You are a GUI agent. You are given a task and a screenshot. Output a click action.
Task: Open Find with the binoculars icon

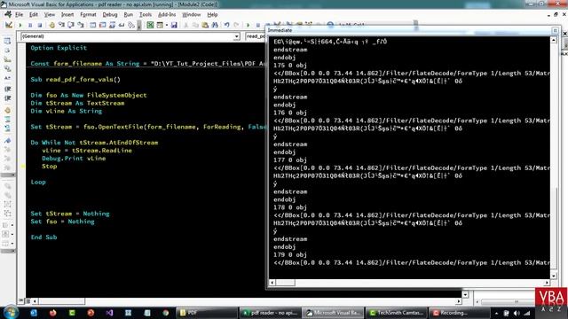pos(215,25)
